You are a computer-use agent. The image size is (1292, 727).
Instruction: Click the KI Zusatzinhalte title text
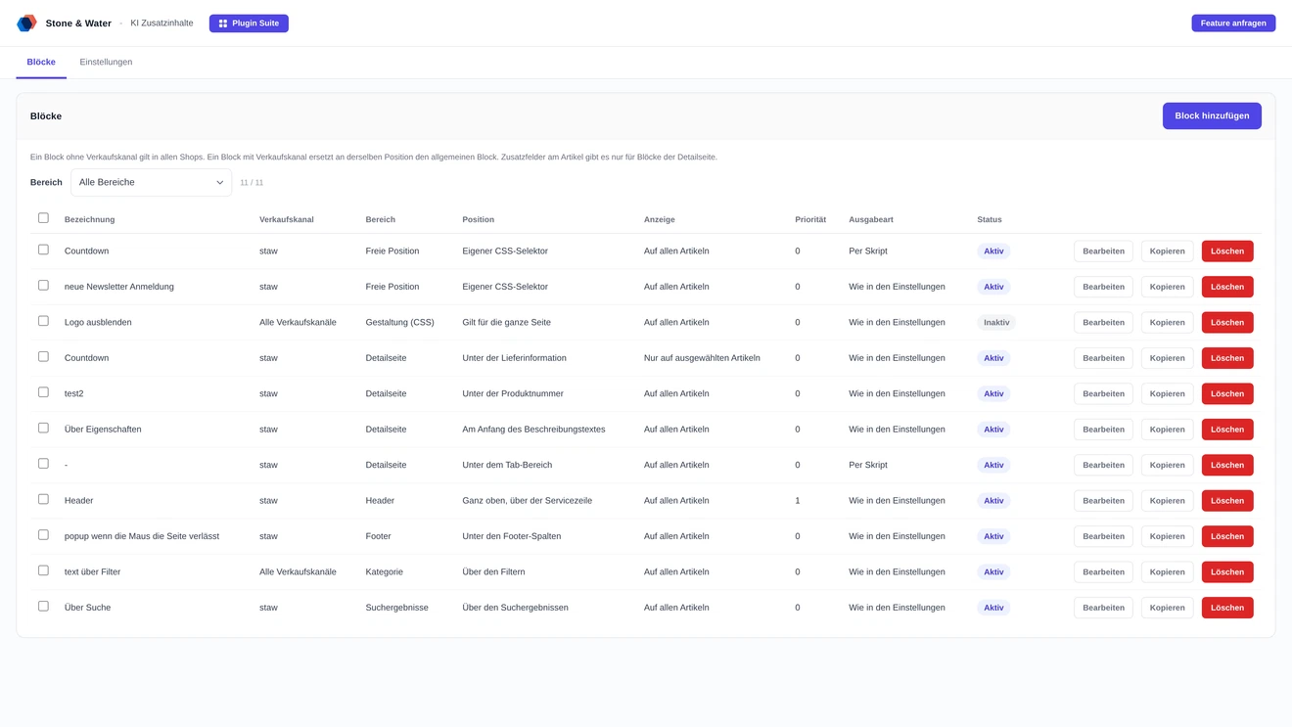tap(161, 23)
